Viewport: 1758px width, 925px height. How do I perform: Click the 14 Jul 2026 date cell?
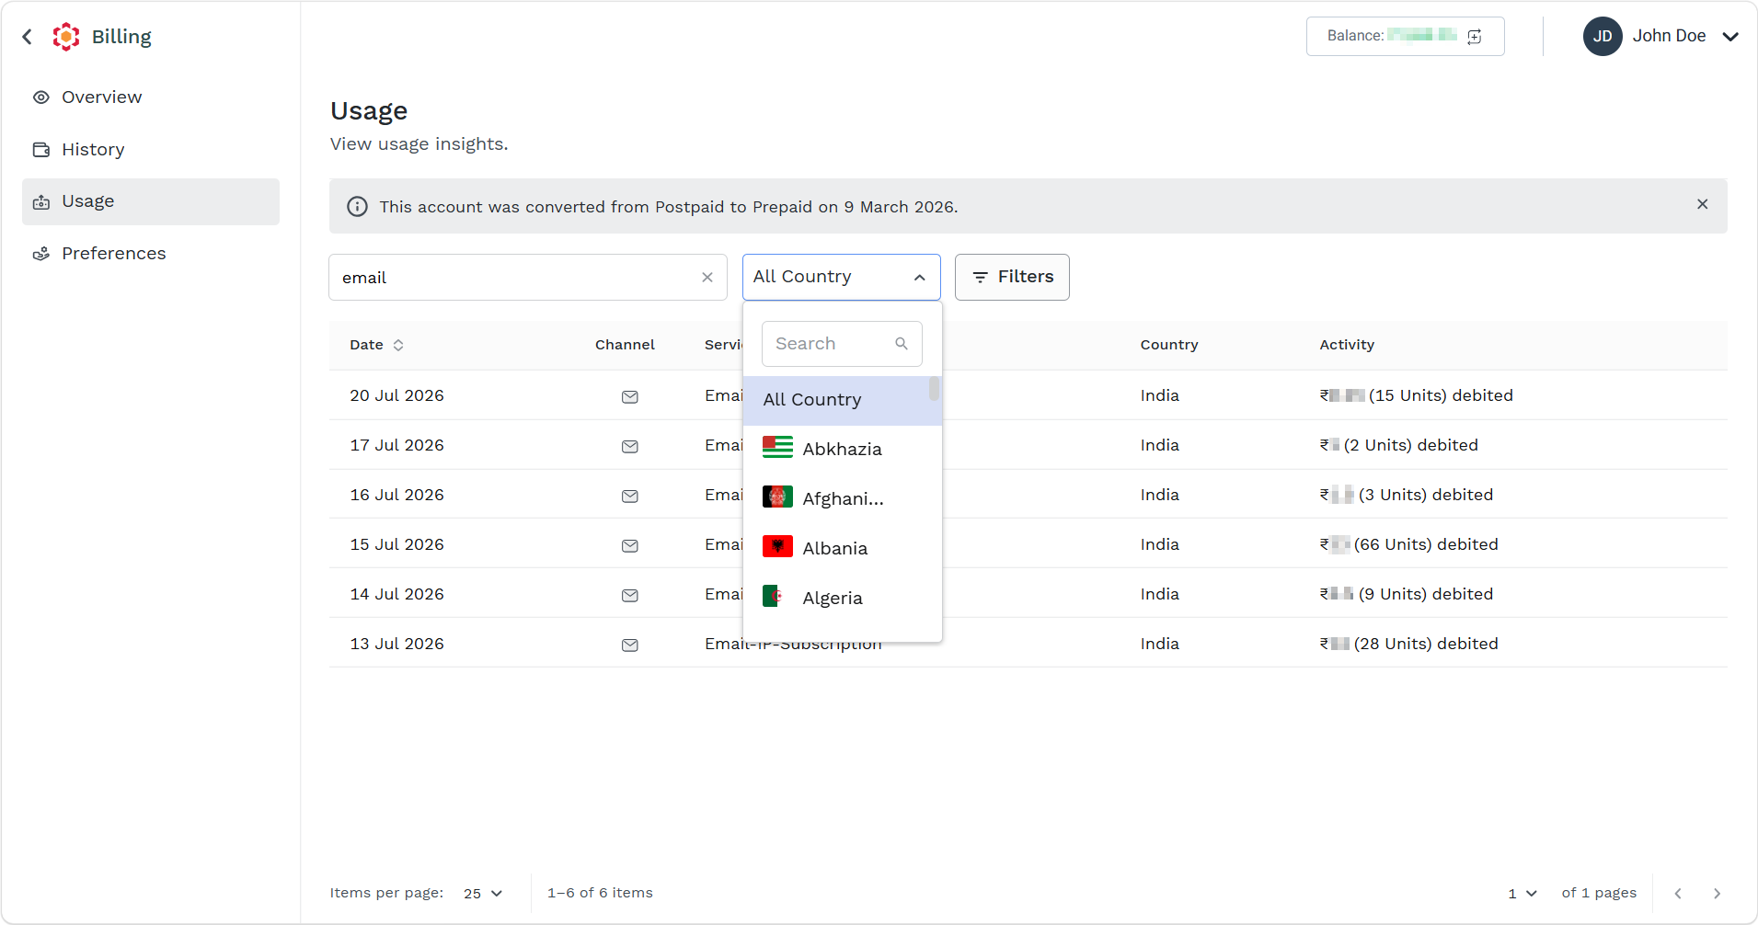396,595
